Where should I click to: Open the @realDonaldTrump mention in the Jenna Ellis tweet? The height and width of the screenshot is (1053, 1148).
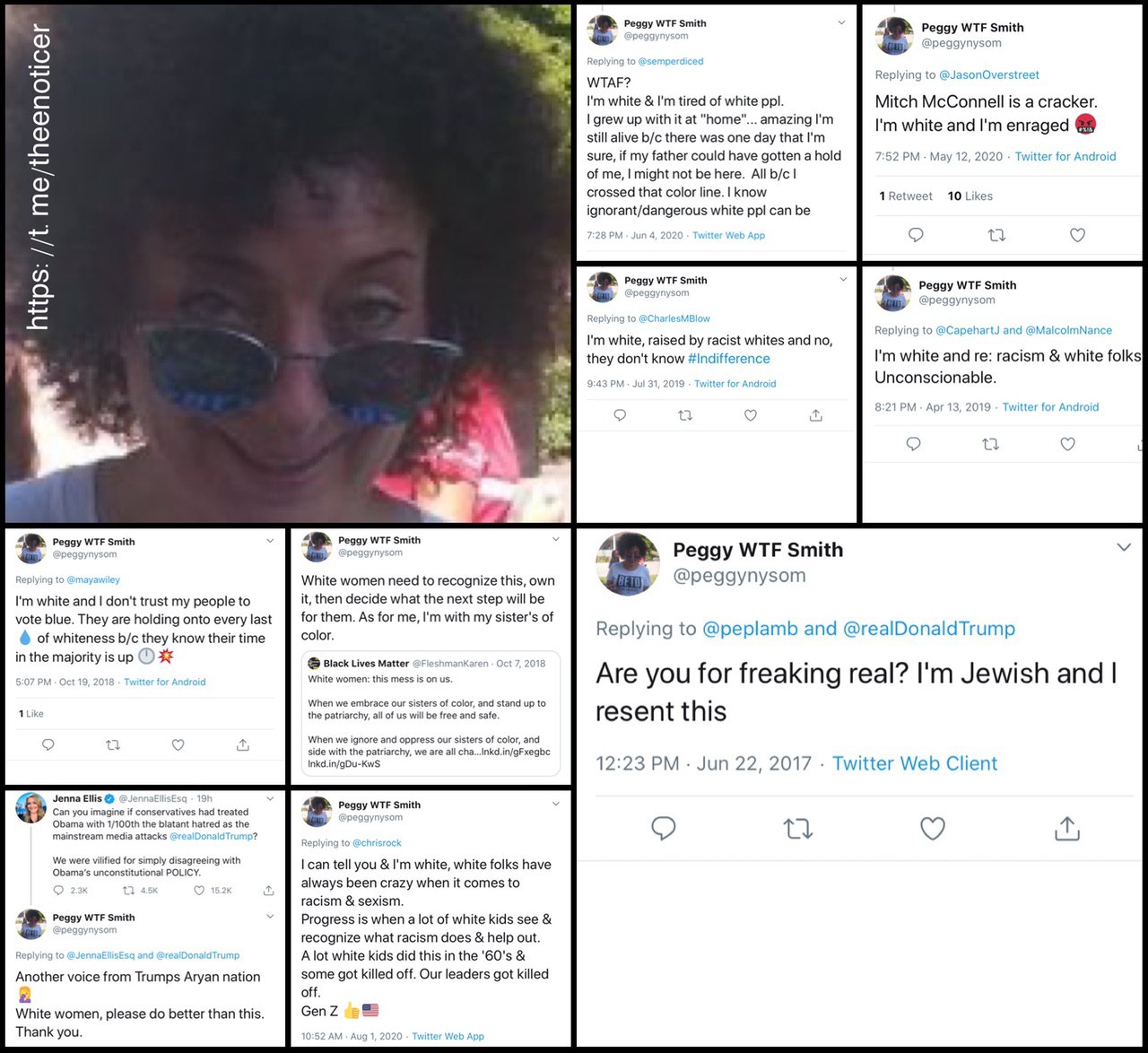point(213,836)
